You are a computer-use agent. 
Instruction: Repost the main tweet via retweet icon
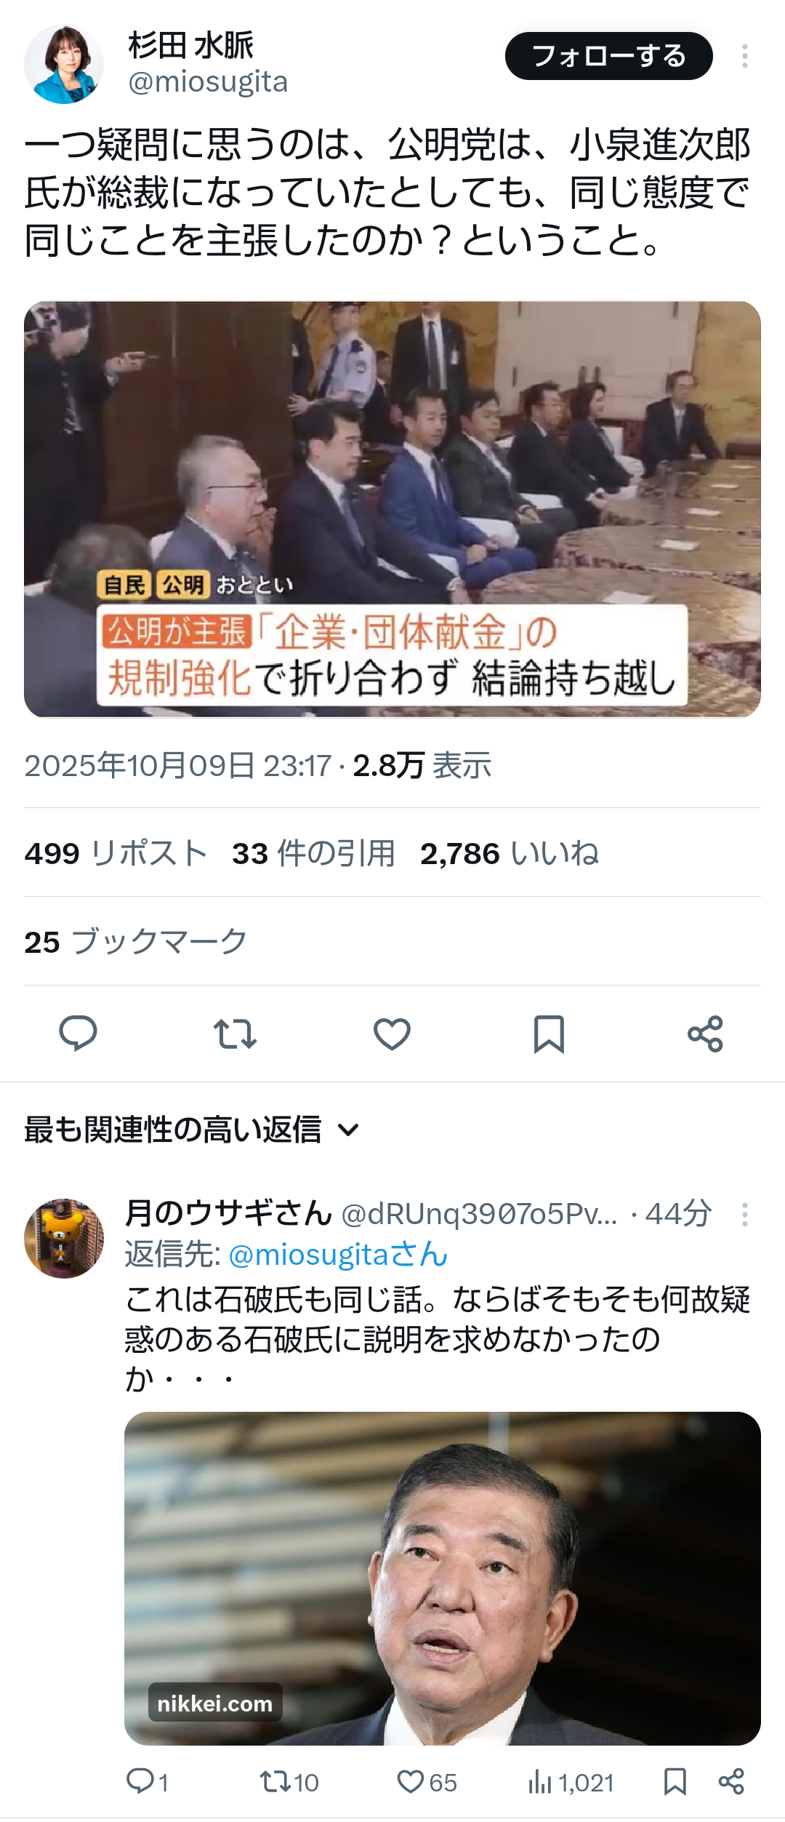(x=235, y=1034)
